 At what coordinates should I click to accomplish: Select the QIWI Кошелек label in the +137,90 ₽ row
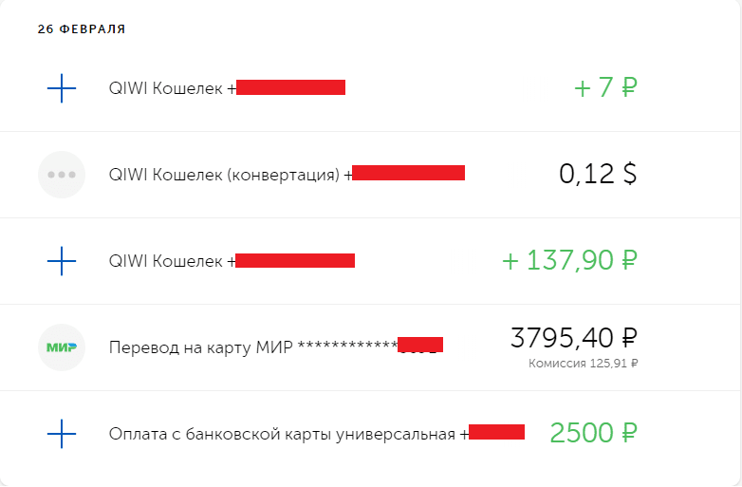[x=166, y=261]
